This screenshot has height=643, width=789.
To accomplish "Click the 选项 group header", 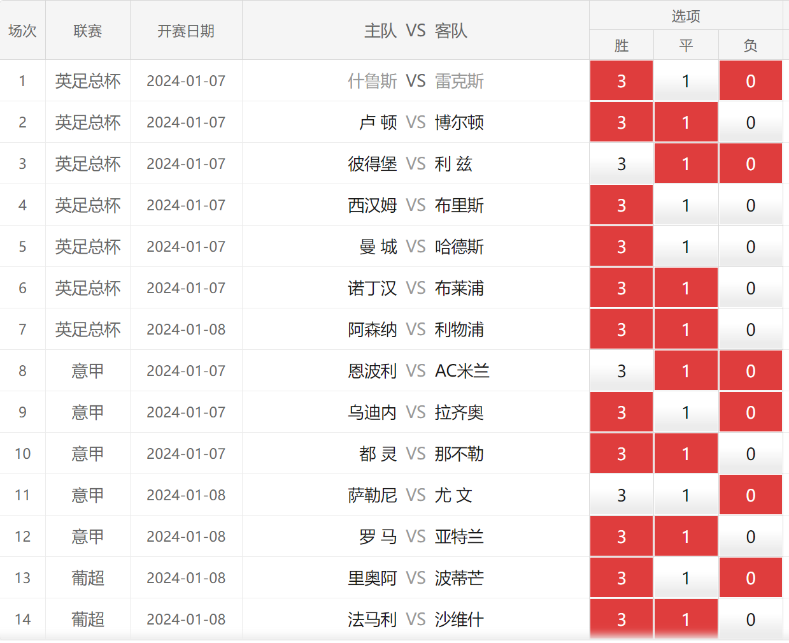I will (x=686, y=16).
